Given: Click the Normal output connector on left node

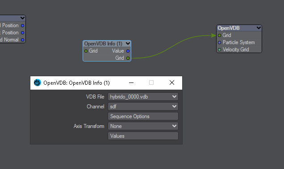Looking at the screenshot, I should tap(23, 40).
